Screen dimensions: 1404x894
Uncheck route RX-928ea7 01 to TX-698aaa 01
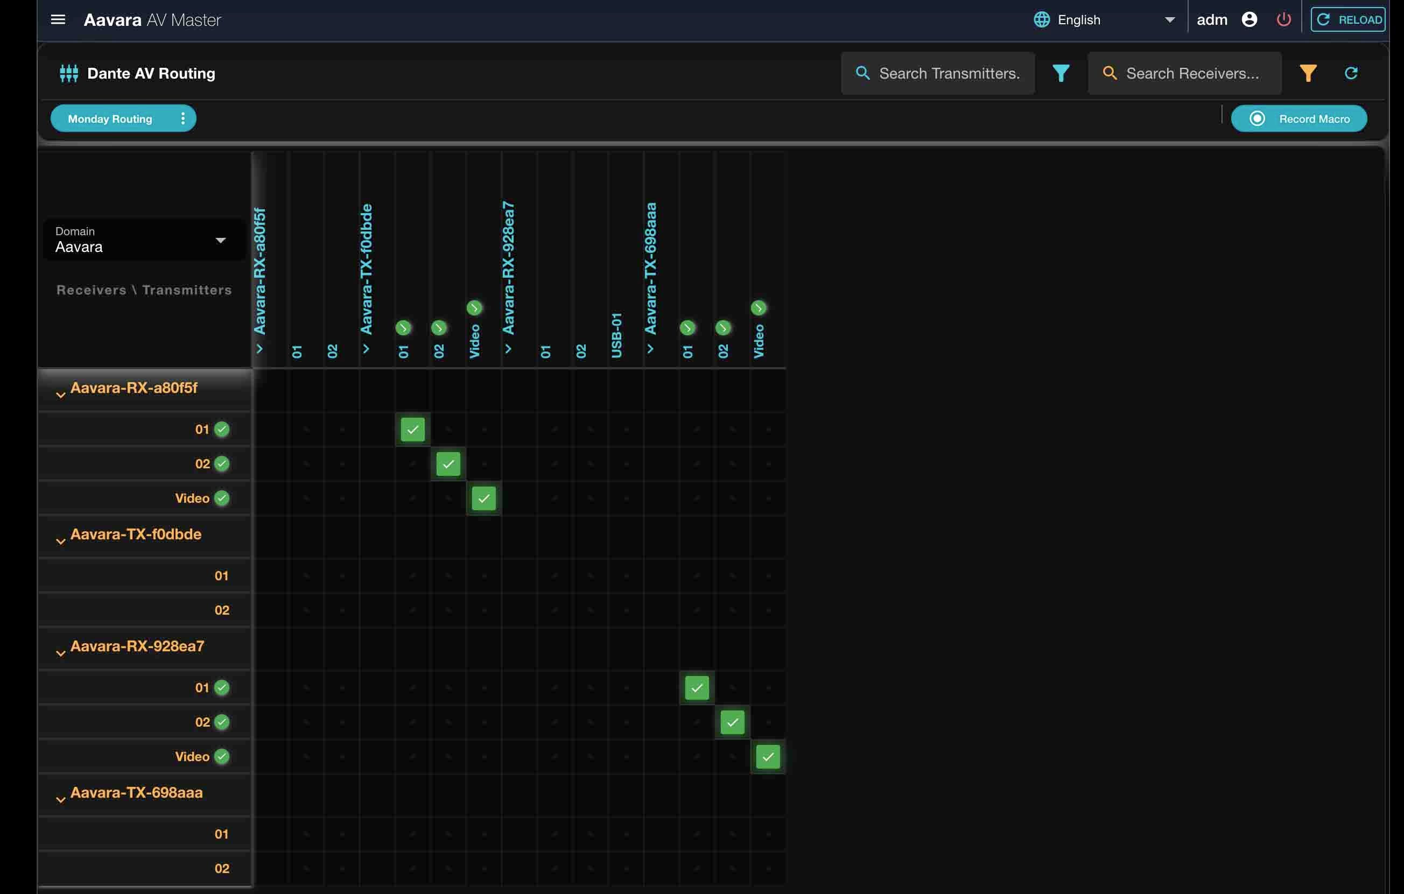697,688
